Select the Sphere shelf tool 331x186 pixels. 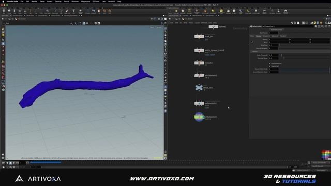[x=9, y=11]
